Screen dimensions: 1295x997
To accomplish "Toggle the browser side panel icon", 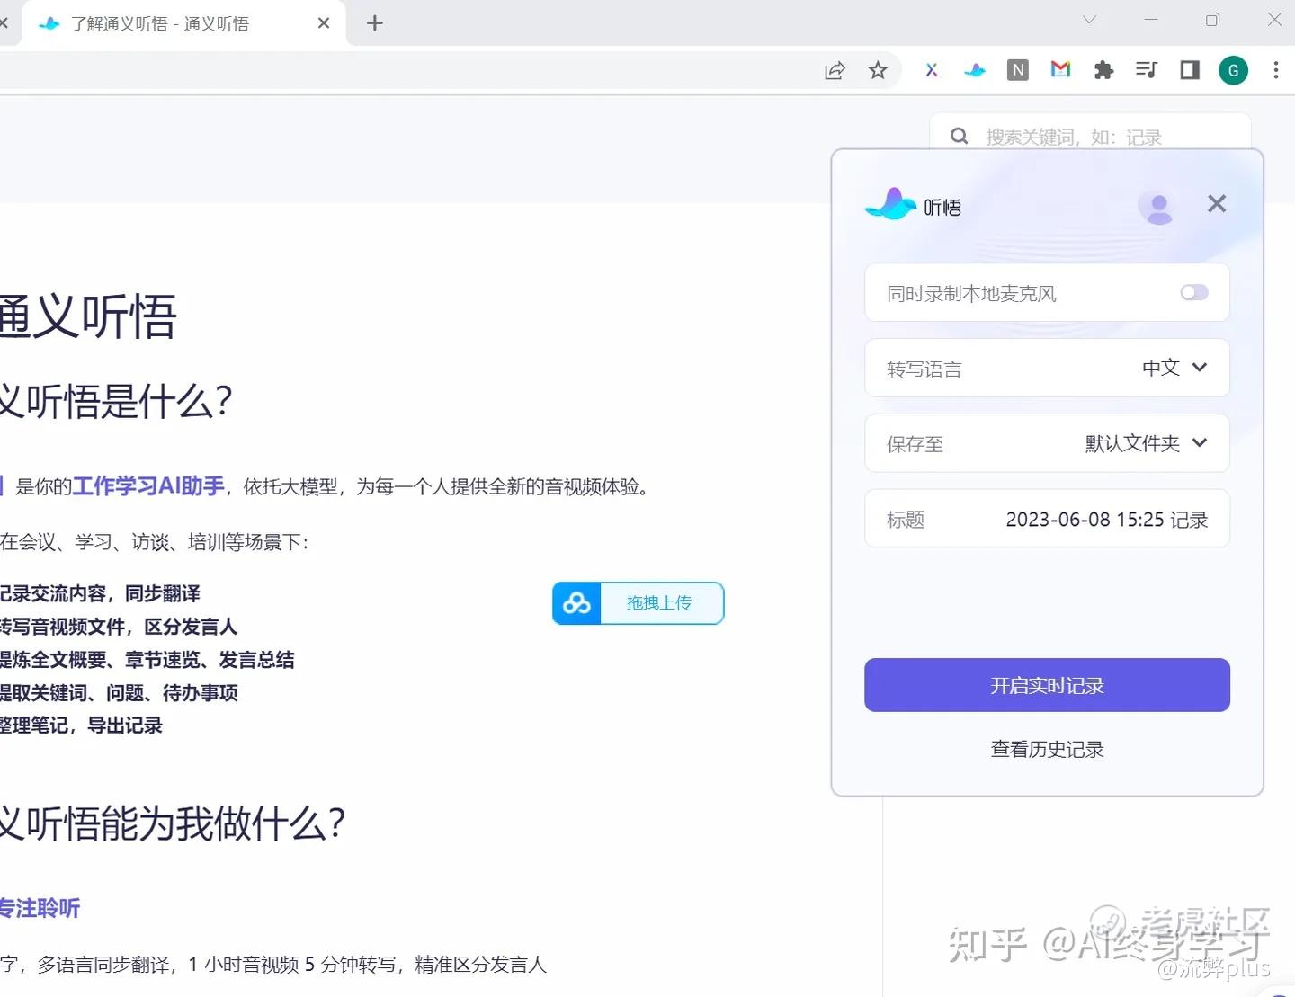I will coord(1190,70).
